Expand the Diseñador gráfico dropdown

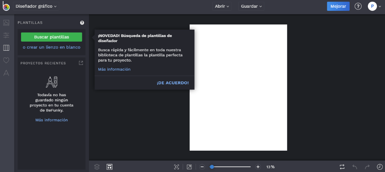pos(36,6)
